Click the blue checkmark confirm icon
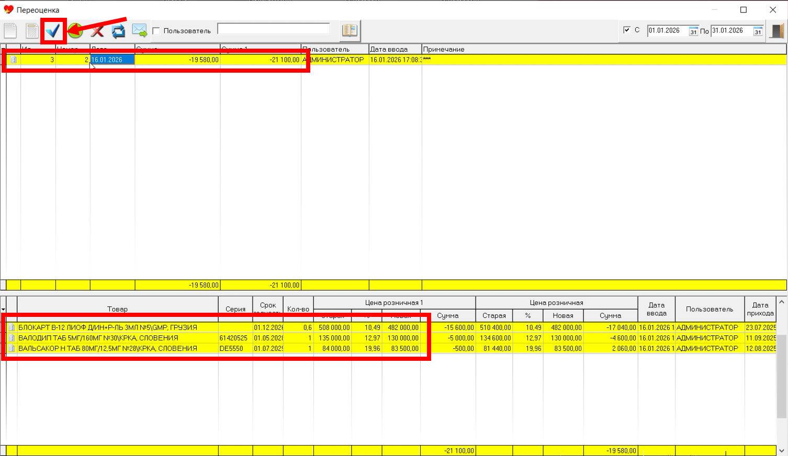Image resolution: width=788 pixels, height=456 pixels. point(53,31)
